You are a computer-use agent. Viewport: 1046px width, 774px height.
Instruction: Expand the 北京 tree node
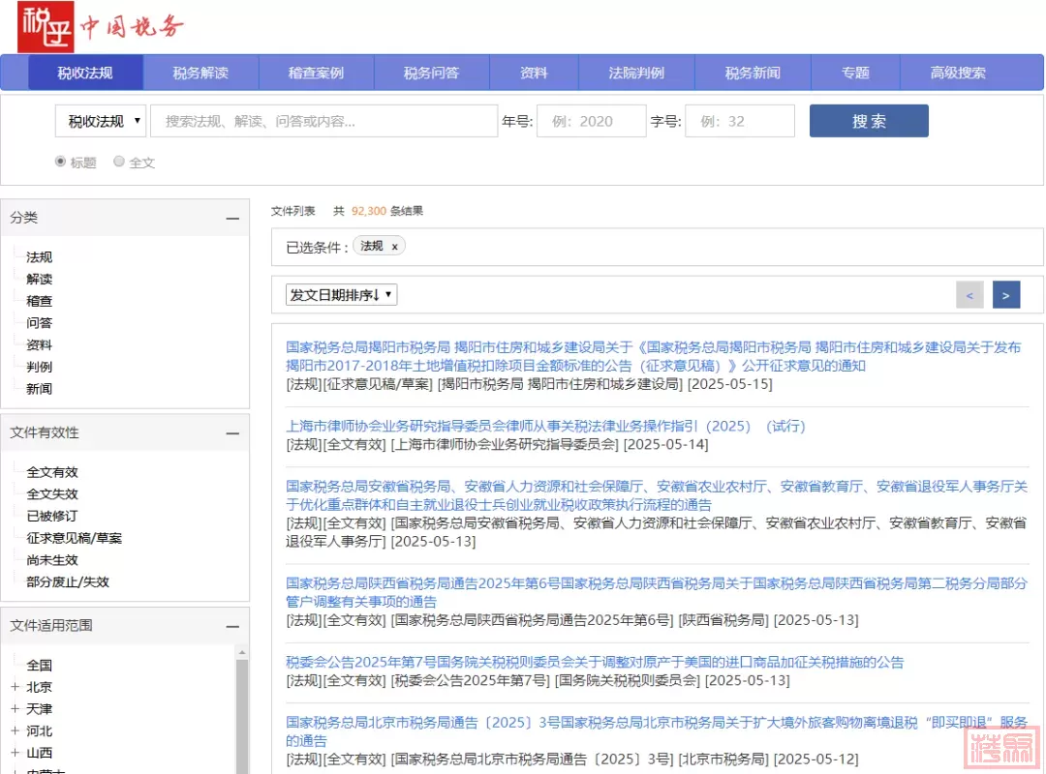pos(15,687)
